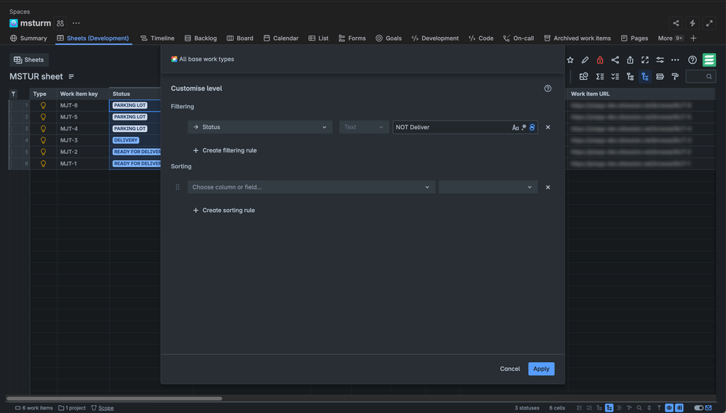Open the Choose column or field dropdown
Viewport: 726px width, 413px height.
click(311, 187)
